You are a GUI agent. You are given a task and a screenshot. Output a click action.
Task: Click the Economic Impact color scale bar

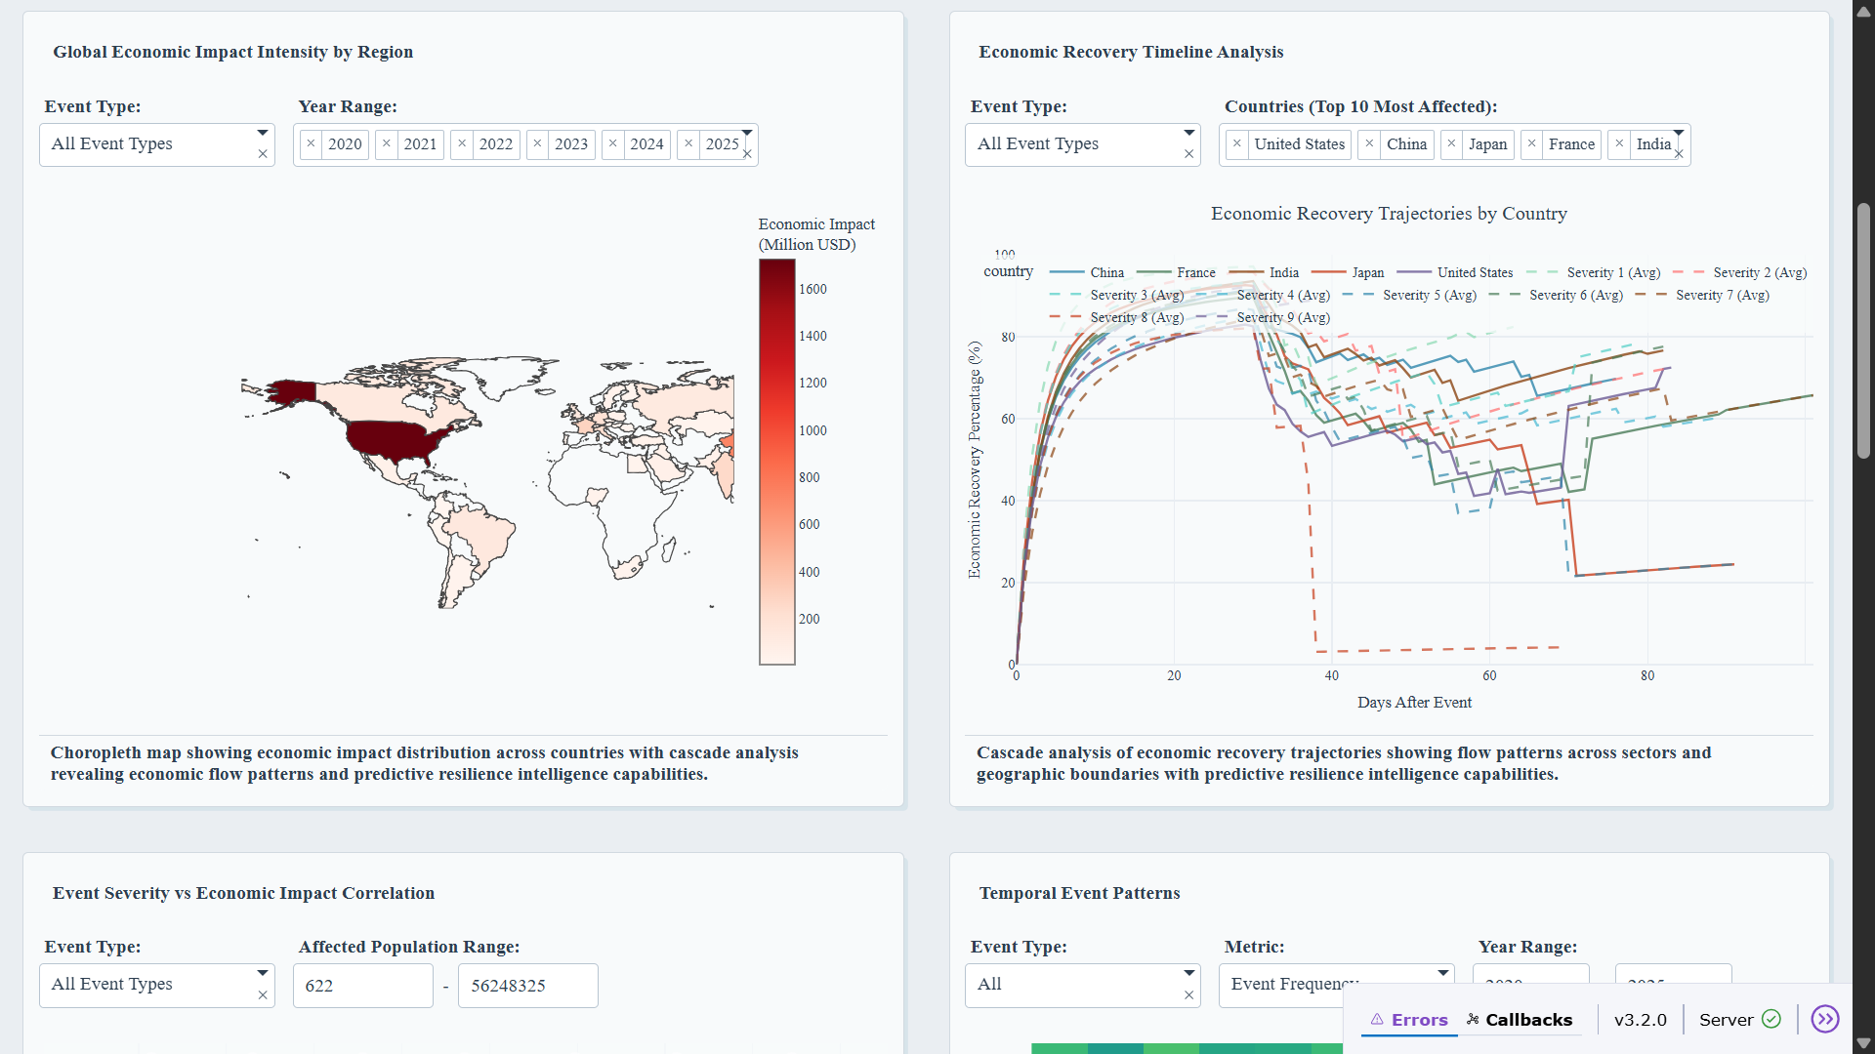coord(777,463)
